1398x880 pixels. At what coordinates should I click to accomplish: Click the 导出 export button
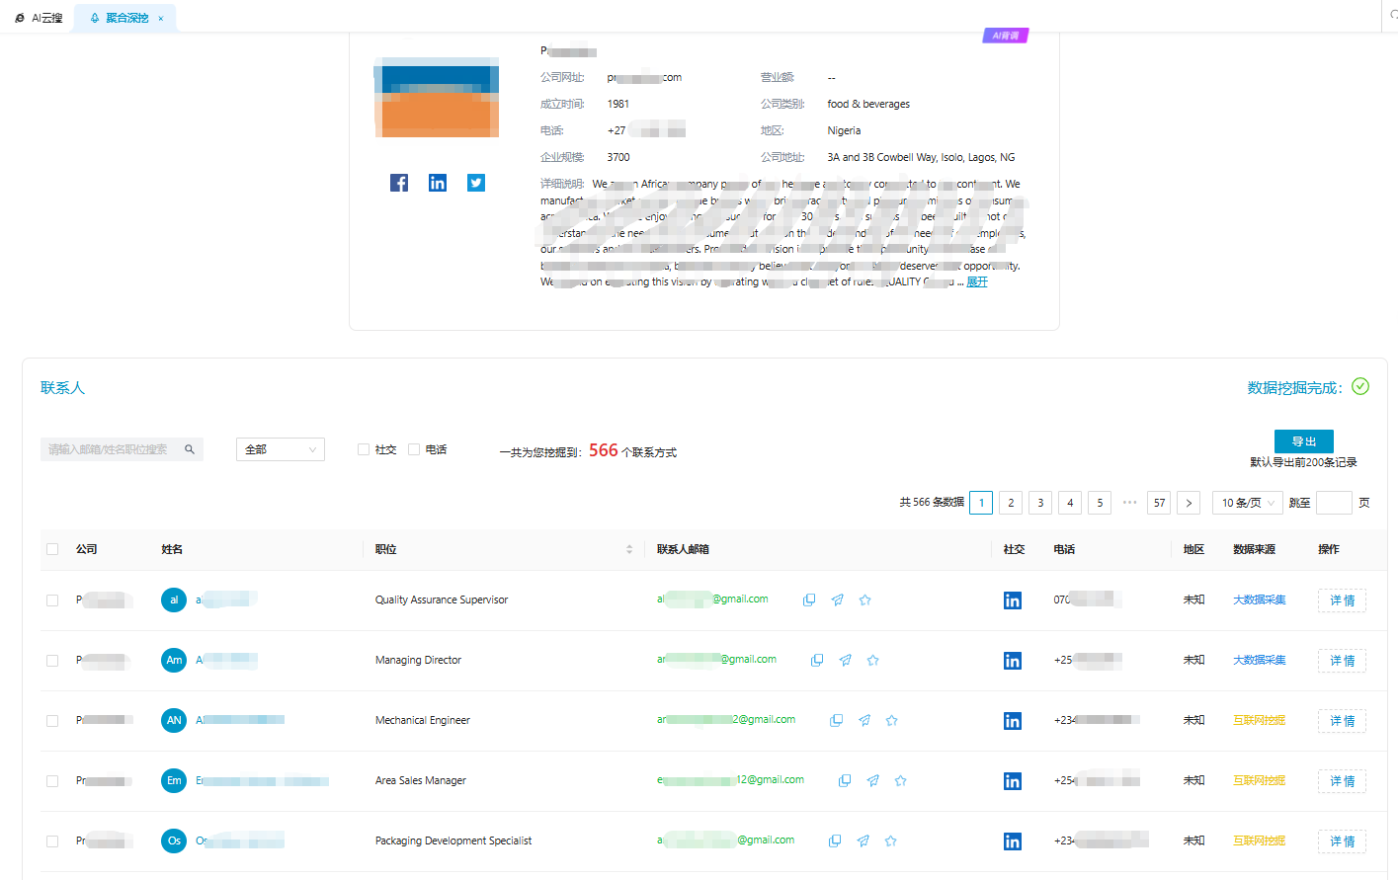coord(1303,441)
